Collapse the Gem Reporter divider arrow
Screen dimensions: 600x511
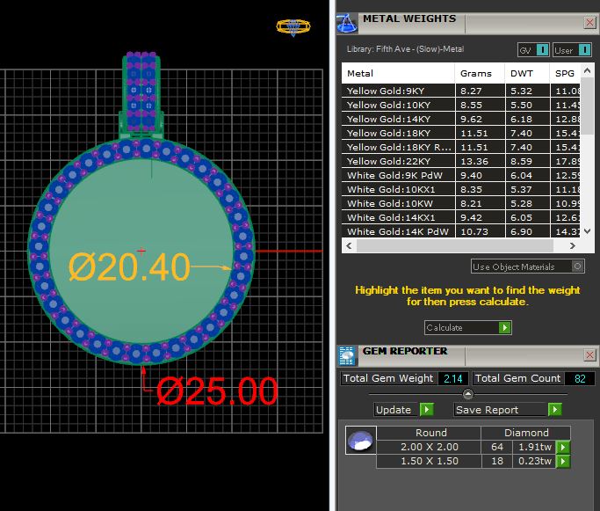[x=467, y=395]
